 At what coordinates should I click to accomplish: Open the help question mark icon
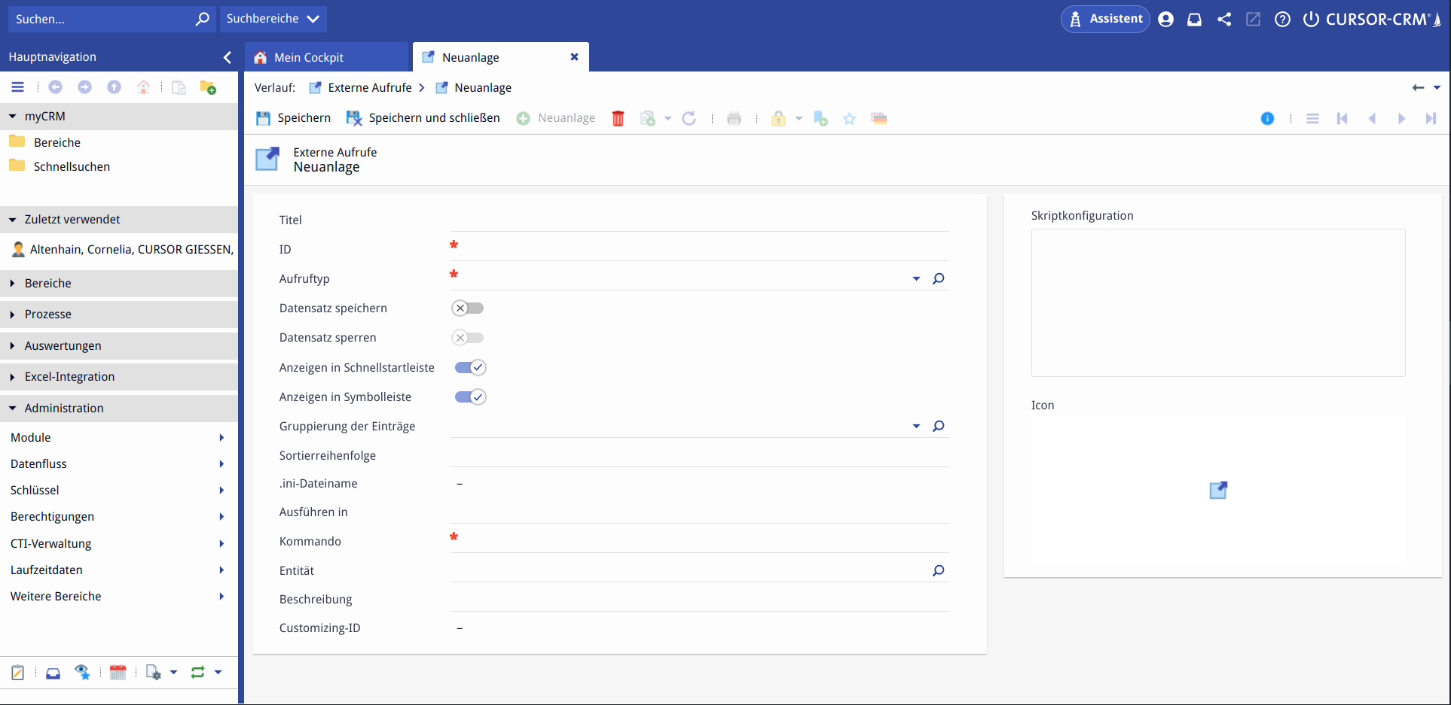(x=1282, y=20)
